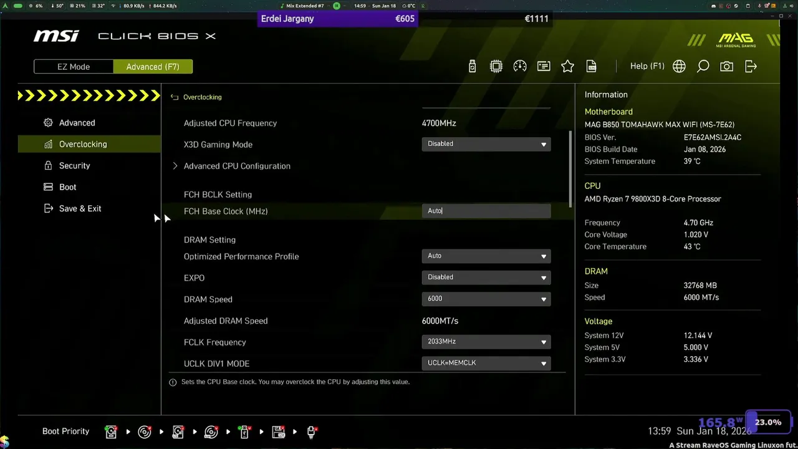Click the FCH Base Clock input field
This screenshot has width=798, height=449.
click(486, 211)
